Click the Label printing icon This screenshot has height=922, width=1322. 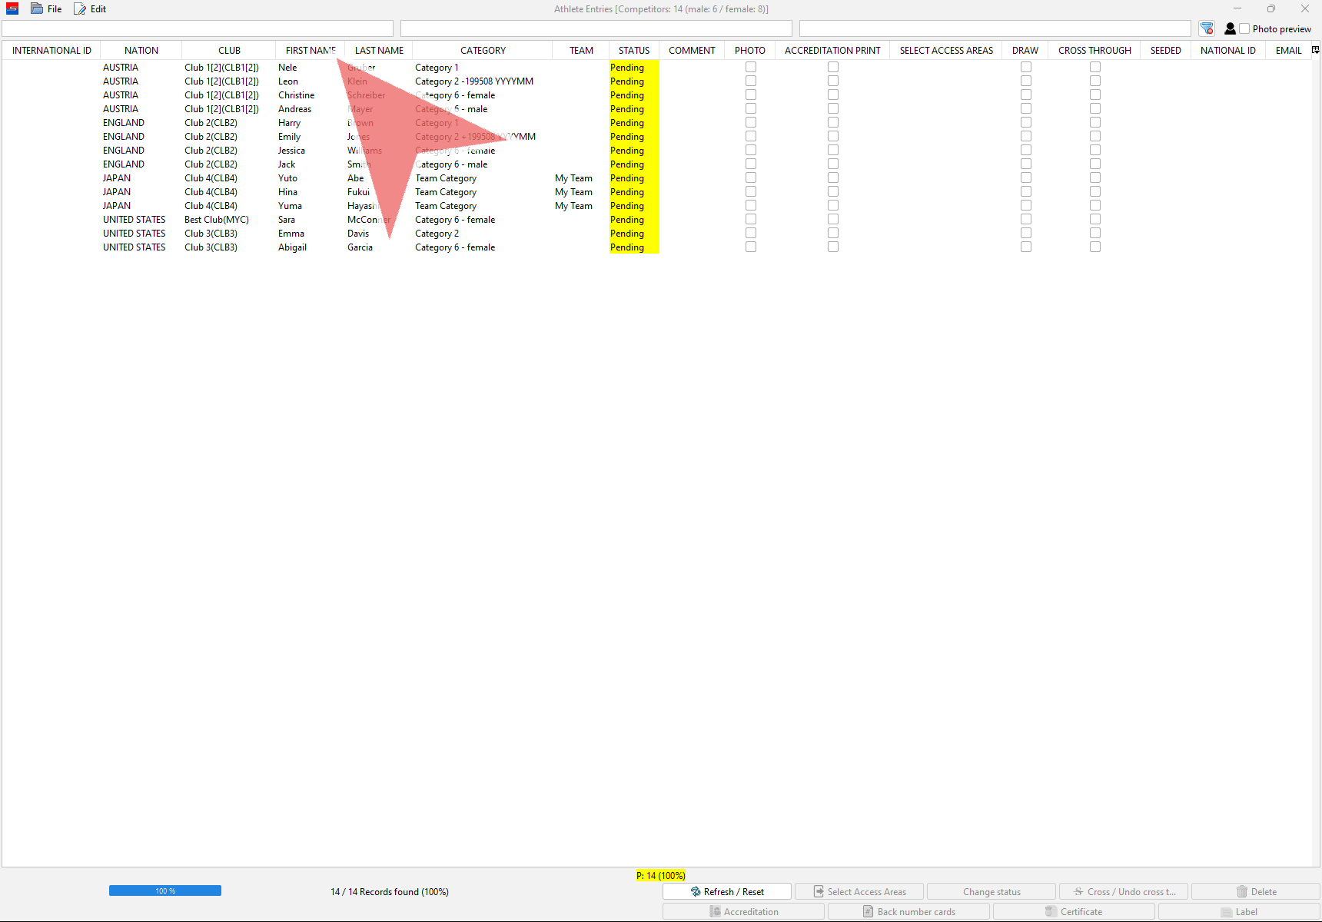[x=1226, y=911]
